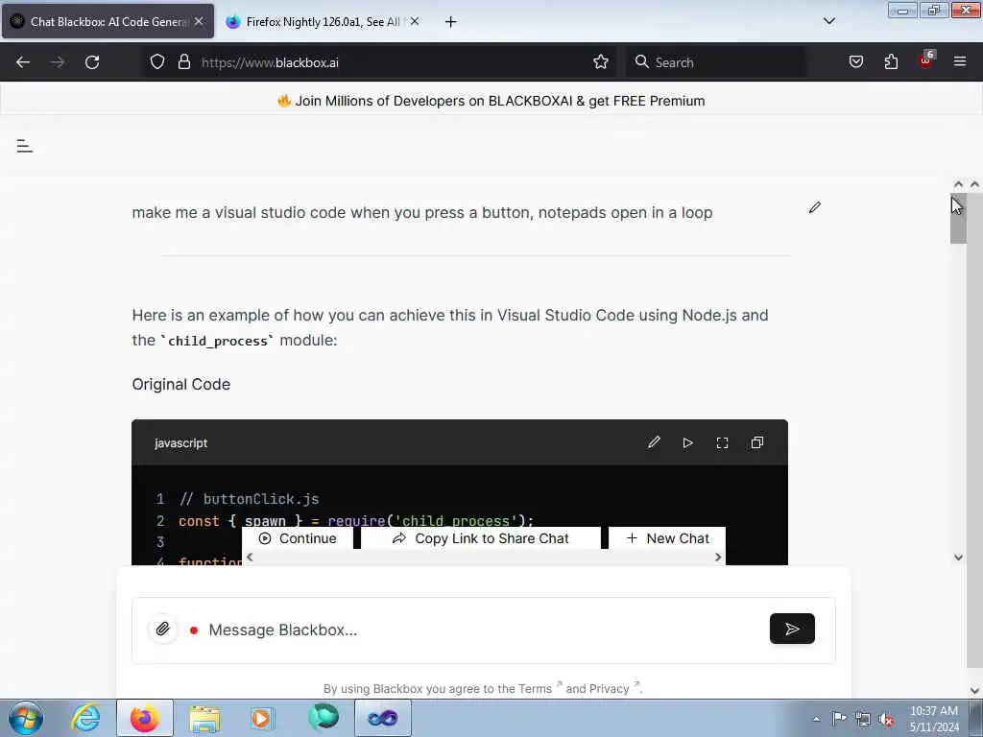Go back to previous page

click(23, 62)
